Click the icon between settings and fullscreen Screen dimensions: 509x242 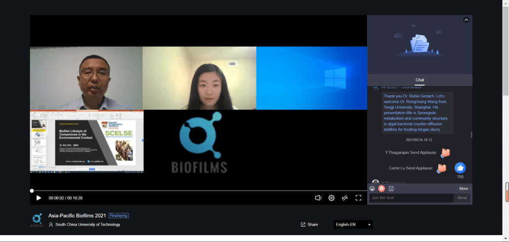click(x=345, y=198)
